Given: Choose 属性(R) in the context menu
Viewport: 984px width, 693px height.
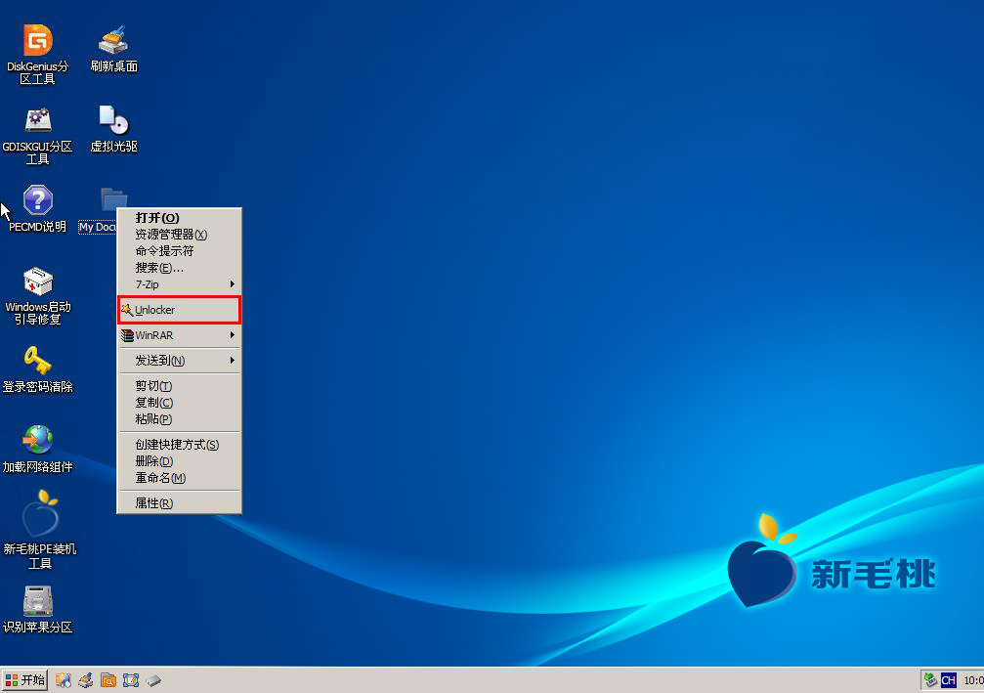Looking at the screenshot, I should click(x=180, y=503).
